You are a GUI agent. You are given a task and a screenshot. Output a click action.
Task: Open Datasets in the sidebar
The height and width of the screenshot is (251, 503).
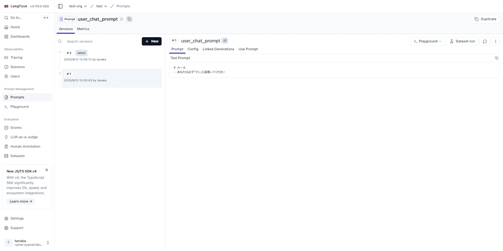point(27,156)
